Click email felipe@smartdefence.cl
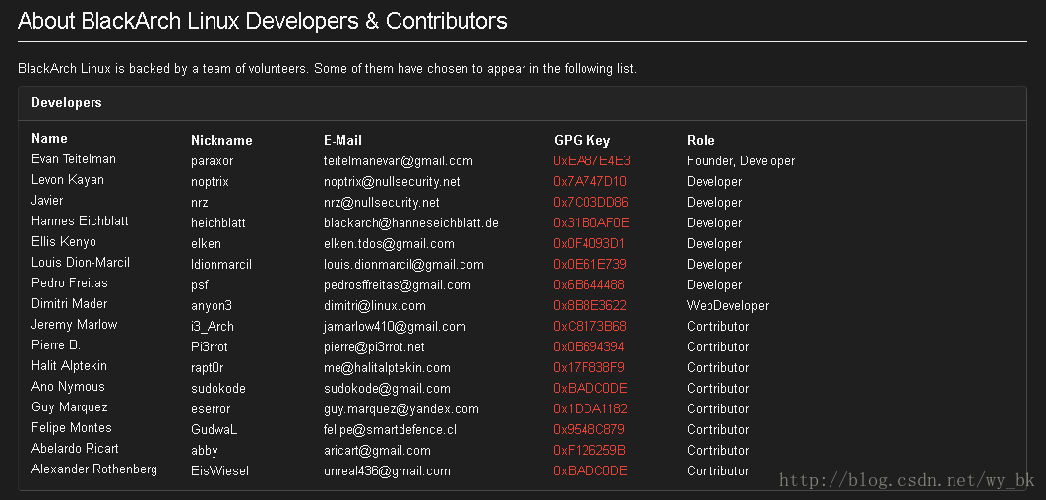The height and width of the screenshot is (500, 1046). [x=390, y=430]
